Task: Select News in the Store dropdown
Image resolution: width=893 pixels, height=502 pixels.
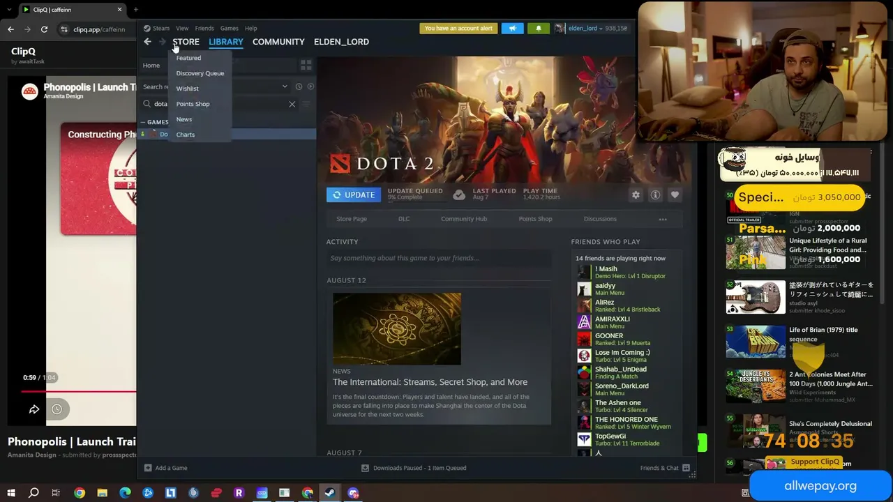Action: click(184, 119)
